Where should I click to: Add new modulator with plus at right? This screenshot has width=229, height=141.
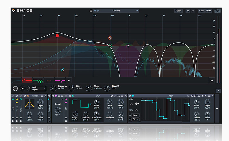point(217,109)
